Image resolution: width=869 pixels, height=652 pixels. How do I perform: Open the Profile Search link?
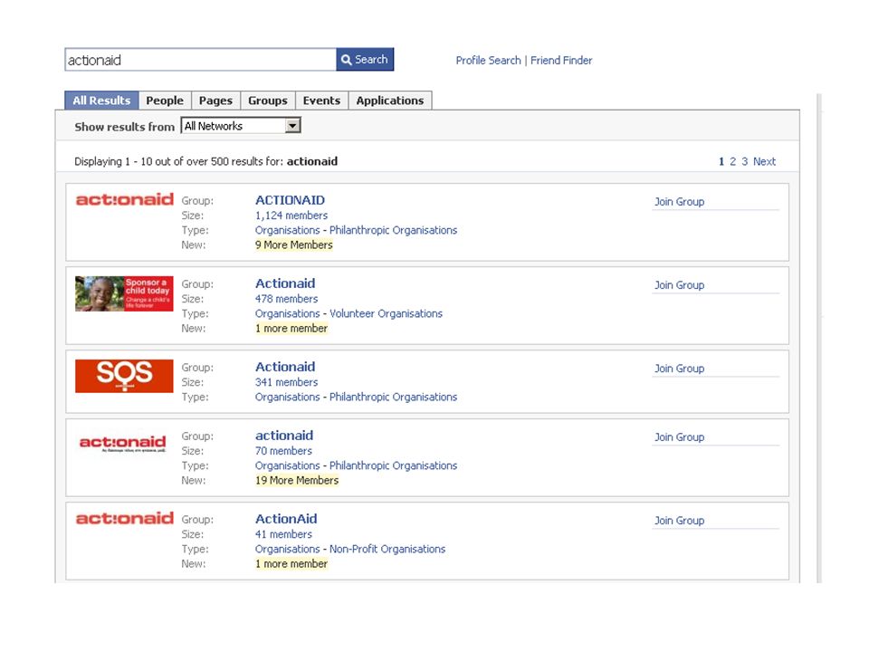[488, 60]
